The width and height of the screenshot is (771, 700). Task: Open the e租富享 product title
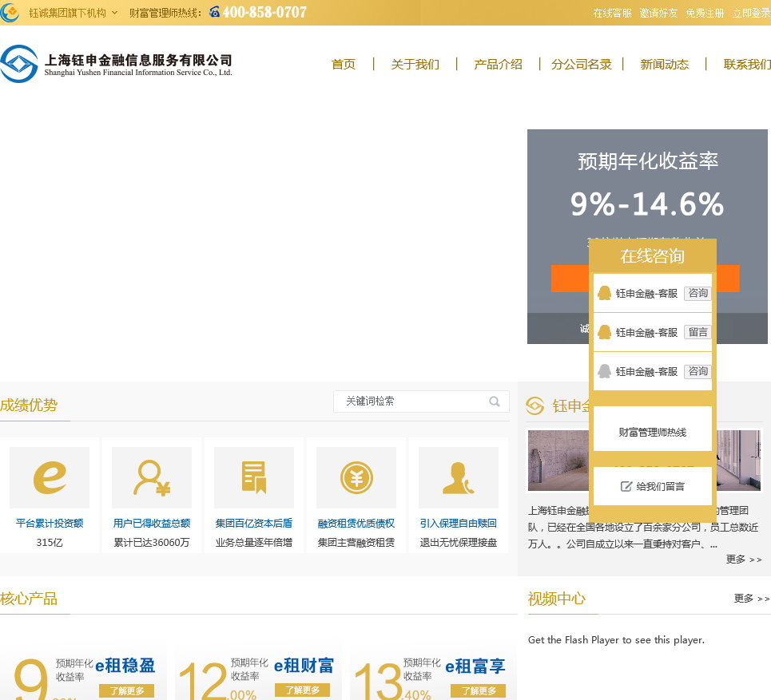coord(475,666)
